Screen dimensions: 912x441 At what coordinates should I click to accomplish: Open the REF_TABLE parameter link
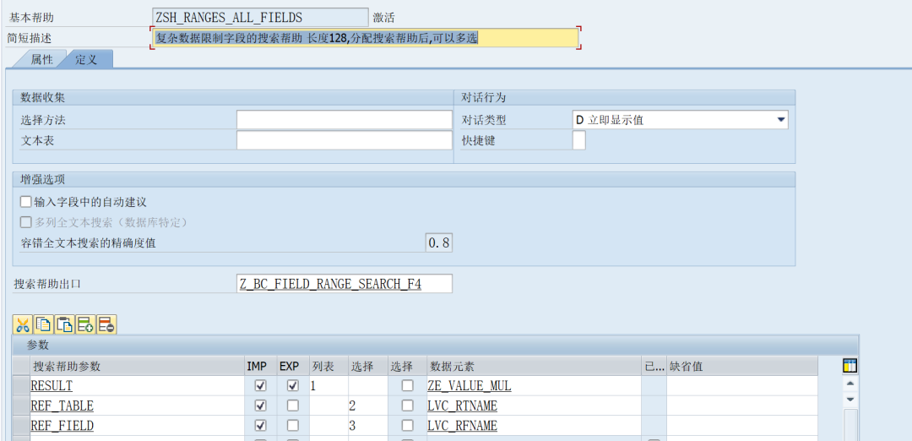pyautogui.click(x=62, y=406)
